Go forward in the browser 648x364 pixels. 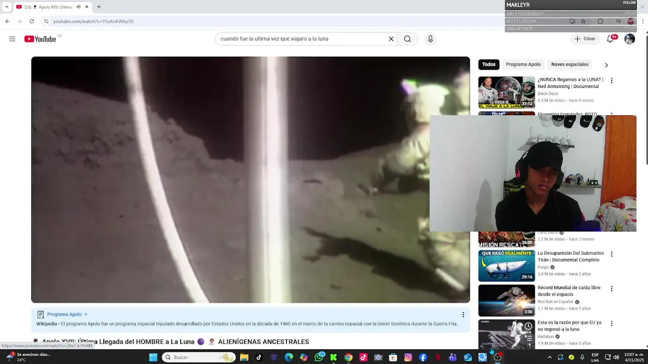coord(19,21)
